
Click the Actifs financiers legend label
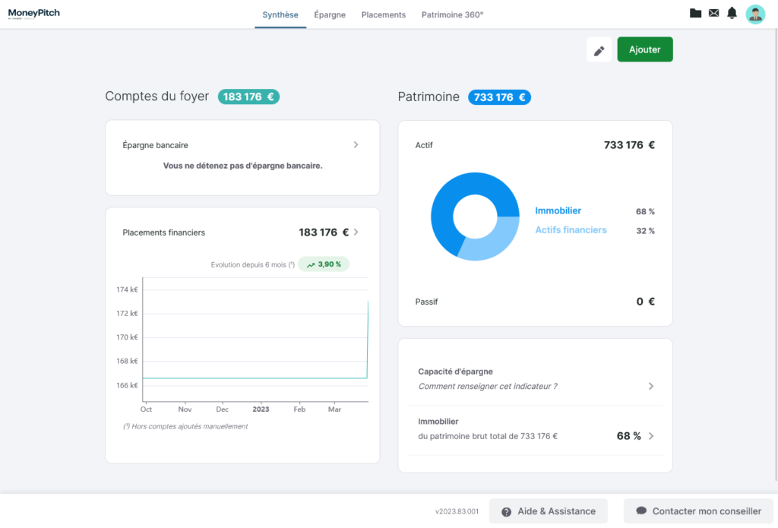pos(571,230)
